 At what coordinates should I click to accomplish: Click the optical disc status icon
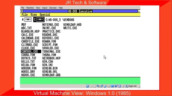91,86
